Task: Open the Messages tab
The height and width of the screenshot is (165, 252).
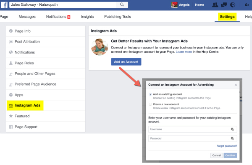Action: [x=27, y=17]
